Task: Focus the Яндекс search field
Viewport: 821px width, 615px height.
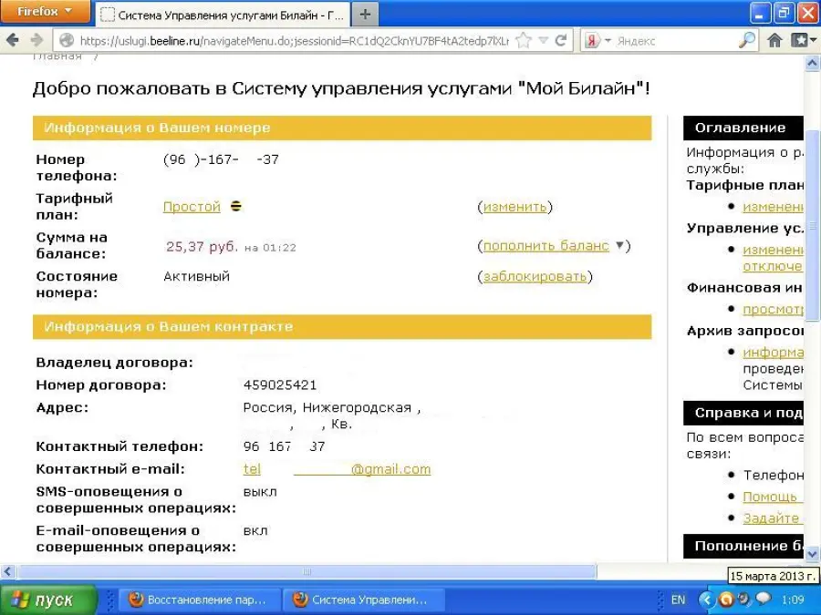Action: point(675,41)
